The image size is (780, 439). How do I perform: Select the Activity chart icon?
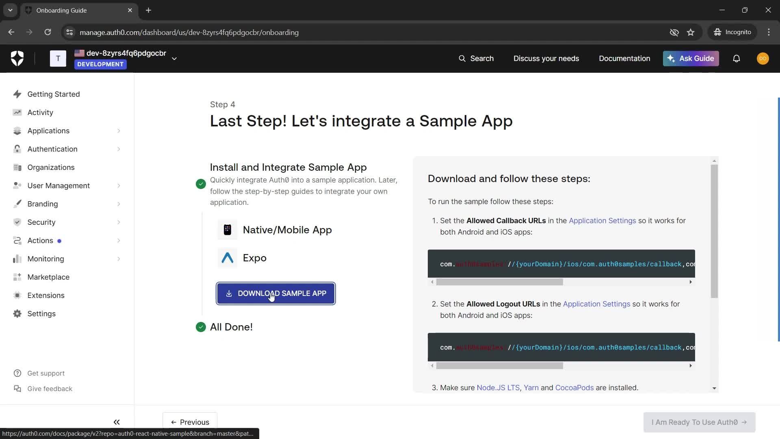[17, 113]
